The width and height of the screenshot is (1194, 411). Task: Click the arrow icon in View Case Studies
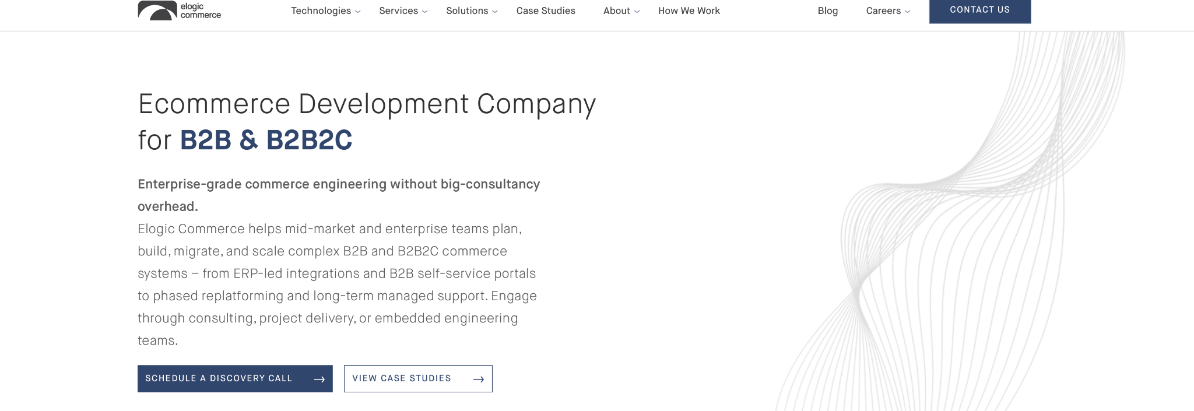(x=479, y=380)
